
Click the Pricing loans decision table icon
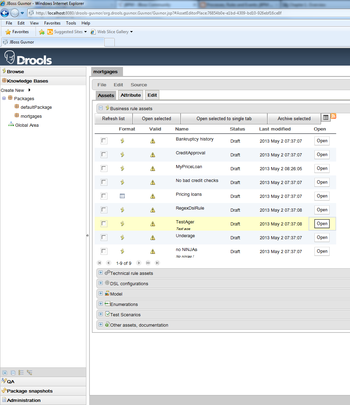click(x=122, y=196)
